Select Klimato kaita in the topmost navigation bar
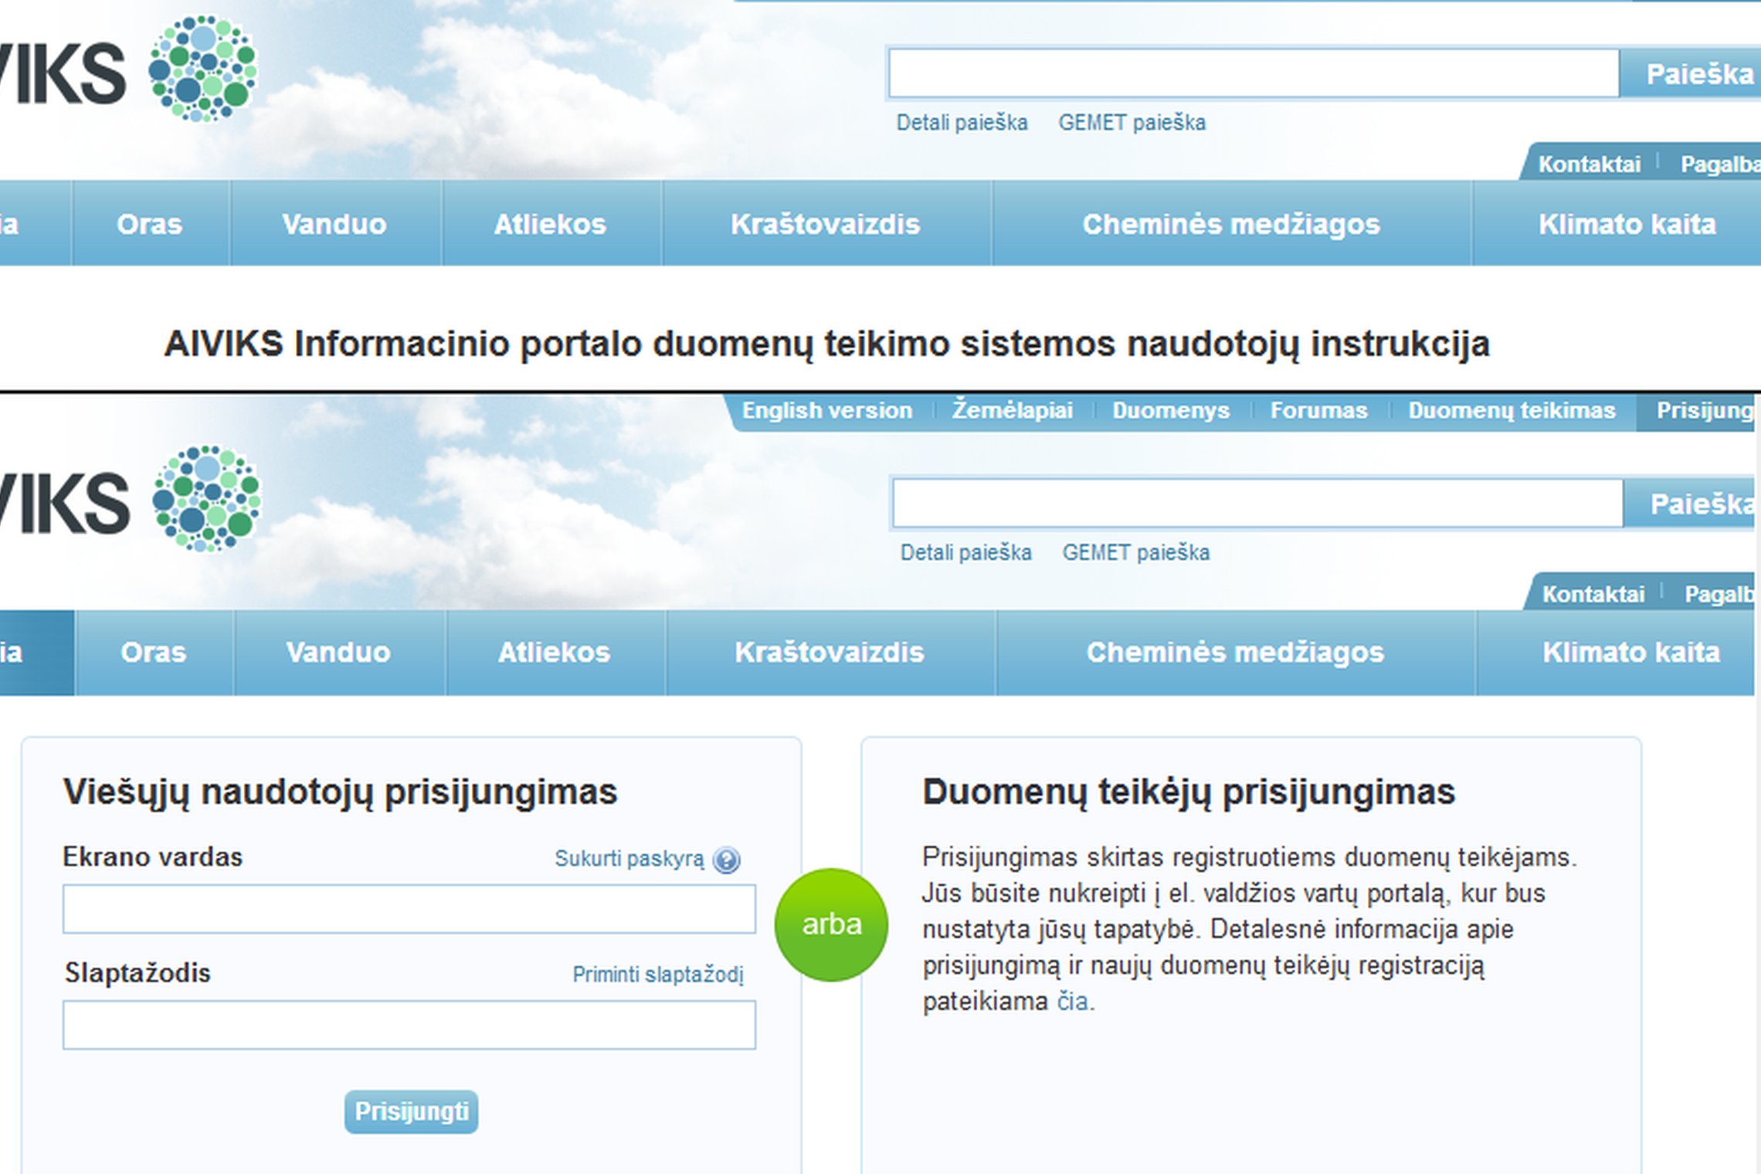 1627,224
